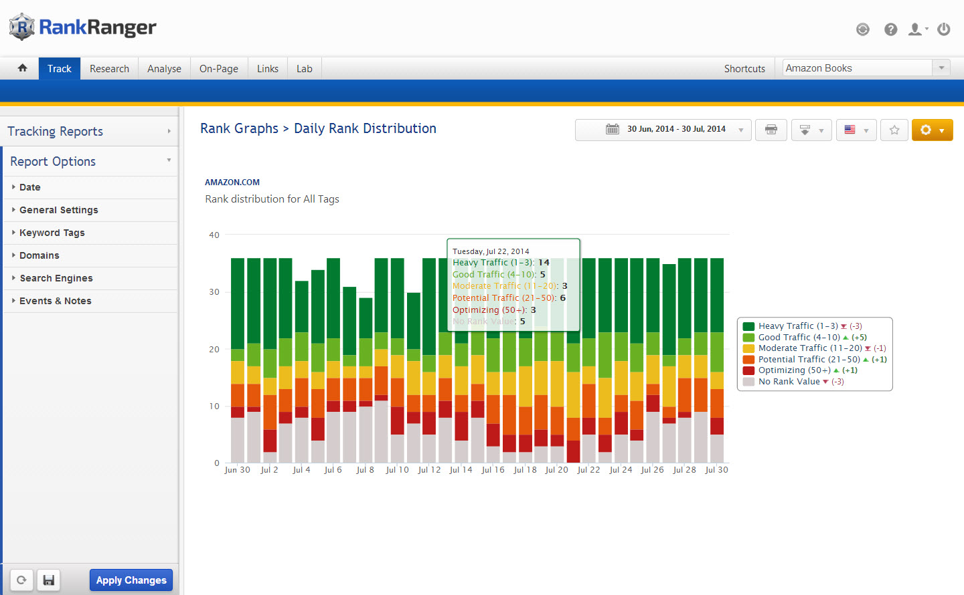This screenshot has height=595, width=964.
Task: Open the orange gear settings dropdown
Action: pyautogui.click(x=932, y=130)
